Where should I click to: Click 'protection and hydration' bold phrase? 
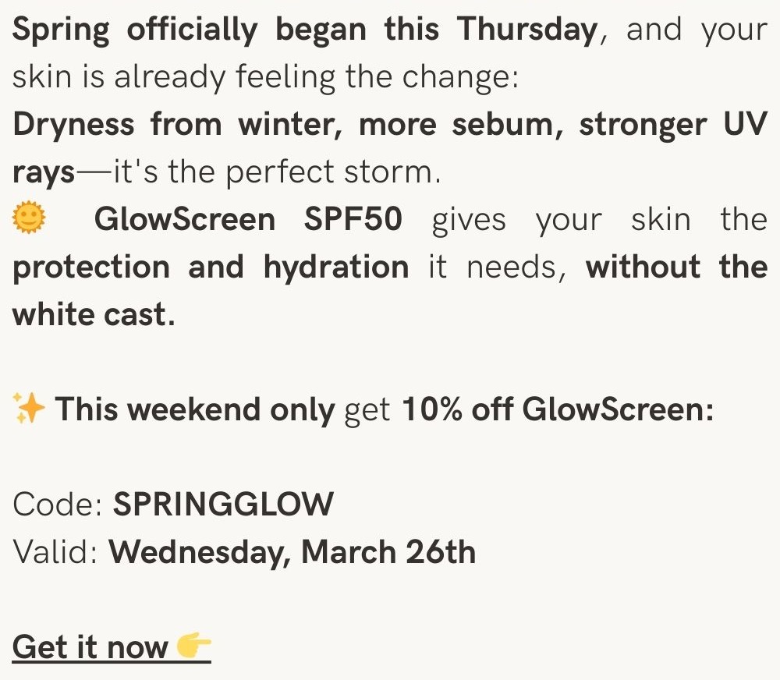coord(211,267)
